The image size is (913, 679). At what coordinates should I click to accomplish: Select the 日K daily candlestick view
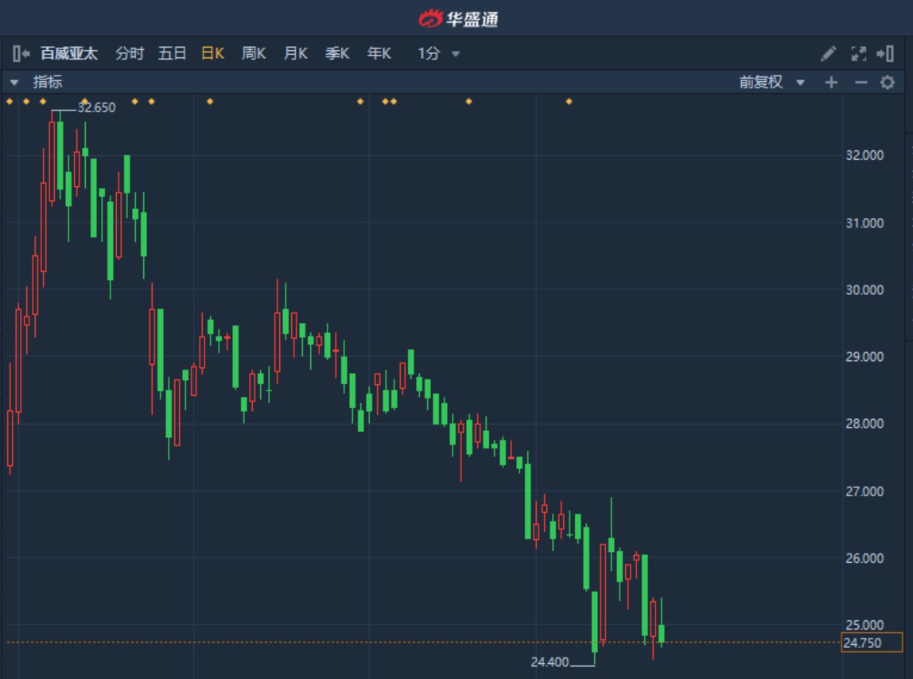[x=212, y=54]
